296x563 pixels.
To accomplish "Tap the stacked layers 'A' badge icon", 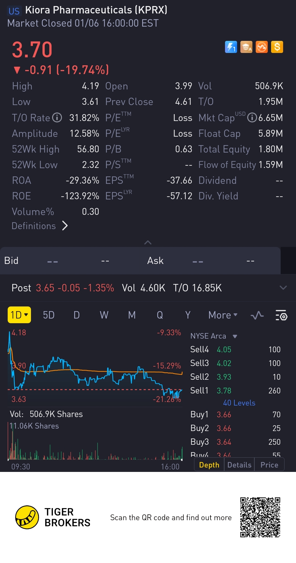I will click(x=246, y=47).
